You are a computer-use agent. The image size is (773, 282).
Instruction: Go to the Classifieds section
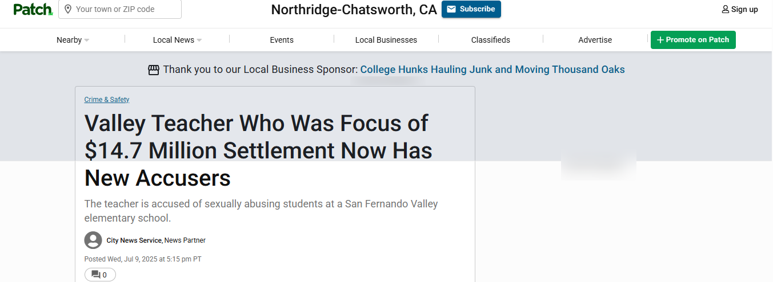coord(491,40)
